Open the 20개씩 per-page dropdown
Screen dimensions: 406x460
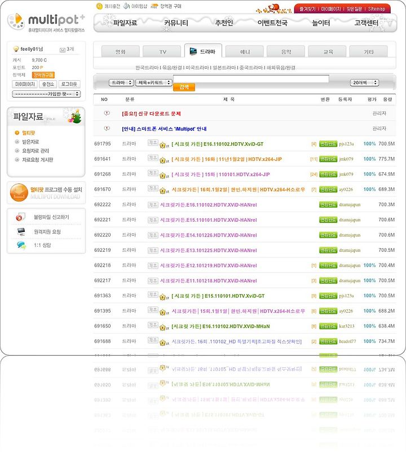coord(364,83)
